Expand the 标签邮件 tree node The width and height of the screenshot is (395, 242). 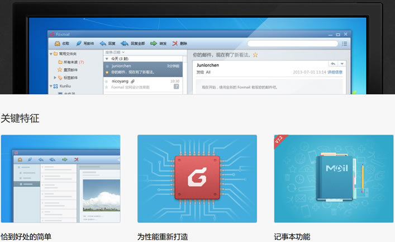[55, 78]
